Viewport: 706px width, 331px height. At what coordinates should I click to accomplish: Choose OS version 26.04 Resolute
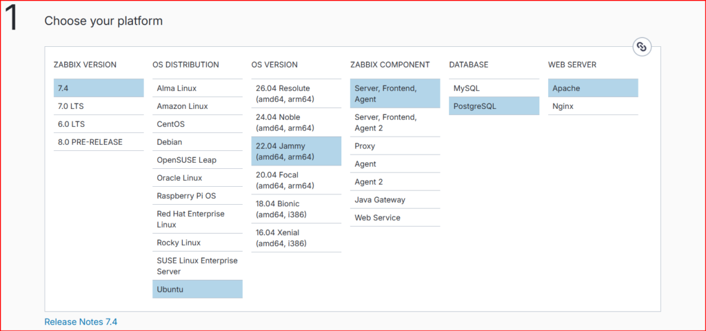296,94
